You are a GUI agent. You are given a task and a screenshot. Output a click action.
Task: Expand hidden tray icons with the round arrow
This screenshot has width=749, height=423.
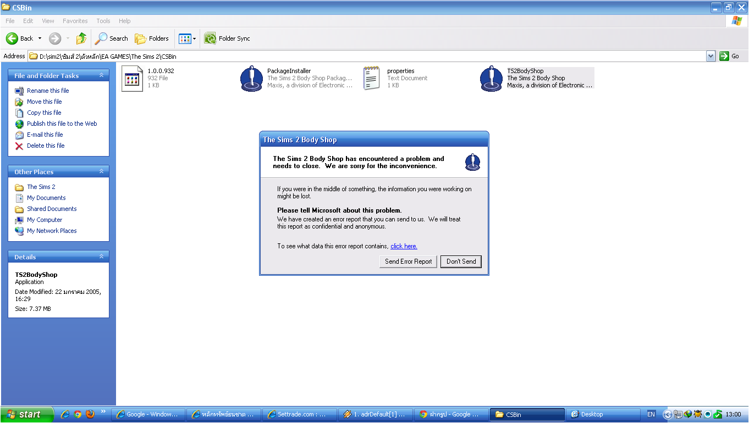(x=668, y=415)
